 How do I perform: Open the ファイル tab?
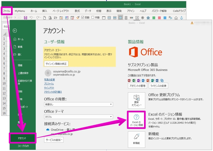pos(7,11)
